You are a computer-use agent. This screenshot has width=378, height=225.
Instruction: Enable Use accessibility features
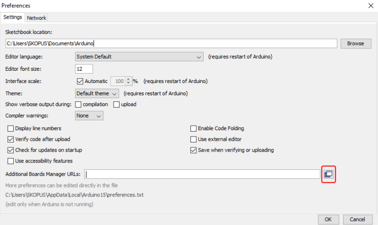click(11, 161)
